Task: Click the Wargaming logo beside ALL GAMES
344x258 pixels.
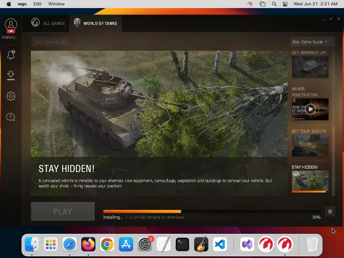Action: point(35,23)
